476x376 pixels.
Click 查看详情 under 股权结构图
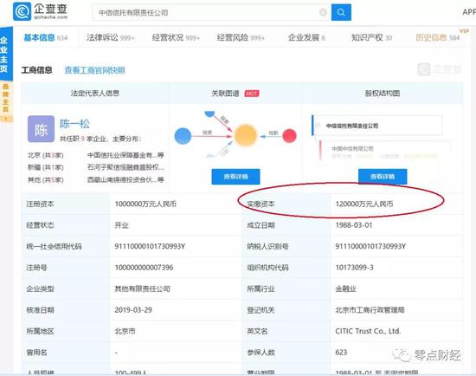383,177
